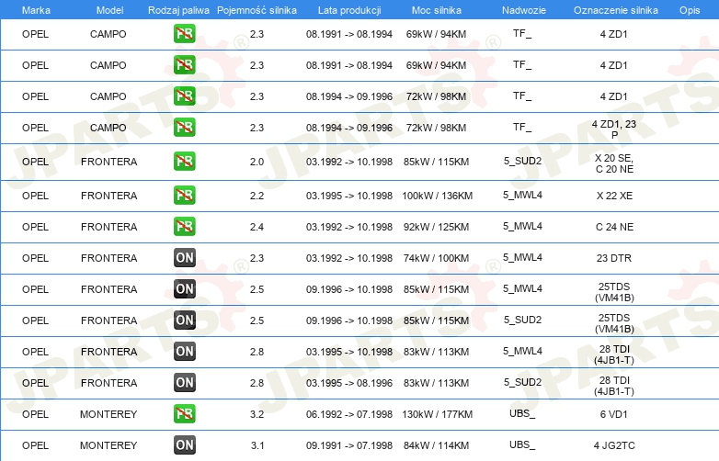The image size is (719, 461).
Task: Click power value 130kW / 177KM
Action: [437, 414]
